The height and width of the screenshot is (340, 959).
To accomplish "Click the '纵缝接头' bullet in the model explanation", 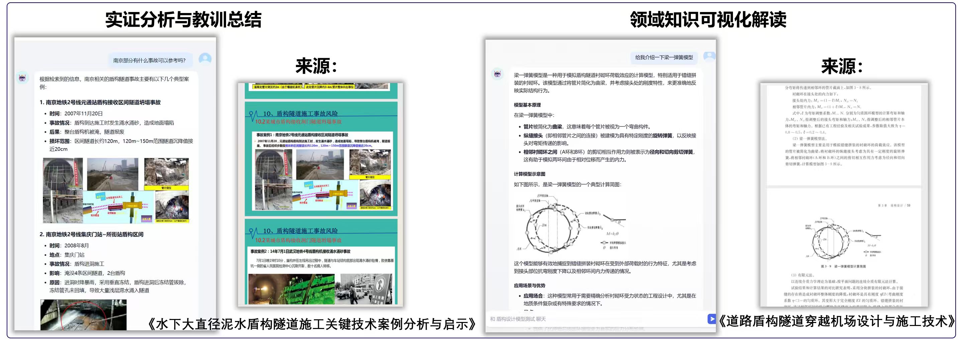I will coord(610,139).
